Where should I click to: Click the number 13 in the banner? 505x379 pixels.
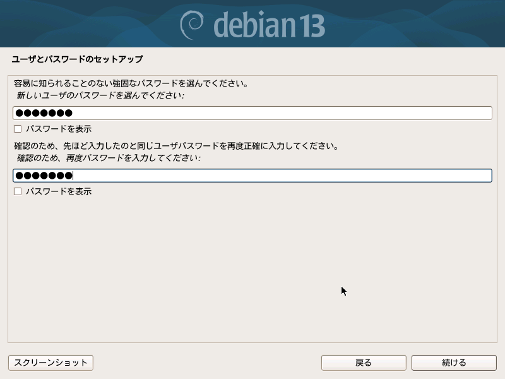[309, 25]
